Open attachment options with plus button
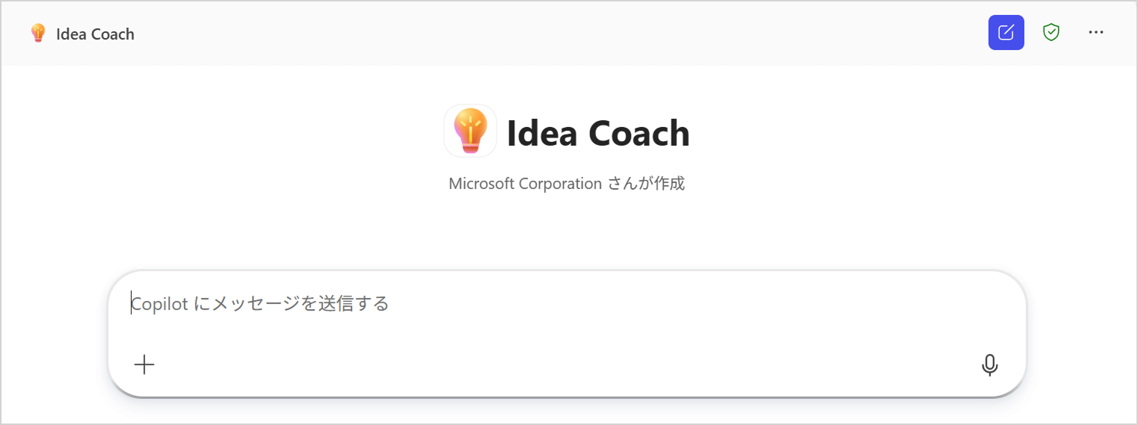 point(144,364)
